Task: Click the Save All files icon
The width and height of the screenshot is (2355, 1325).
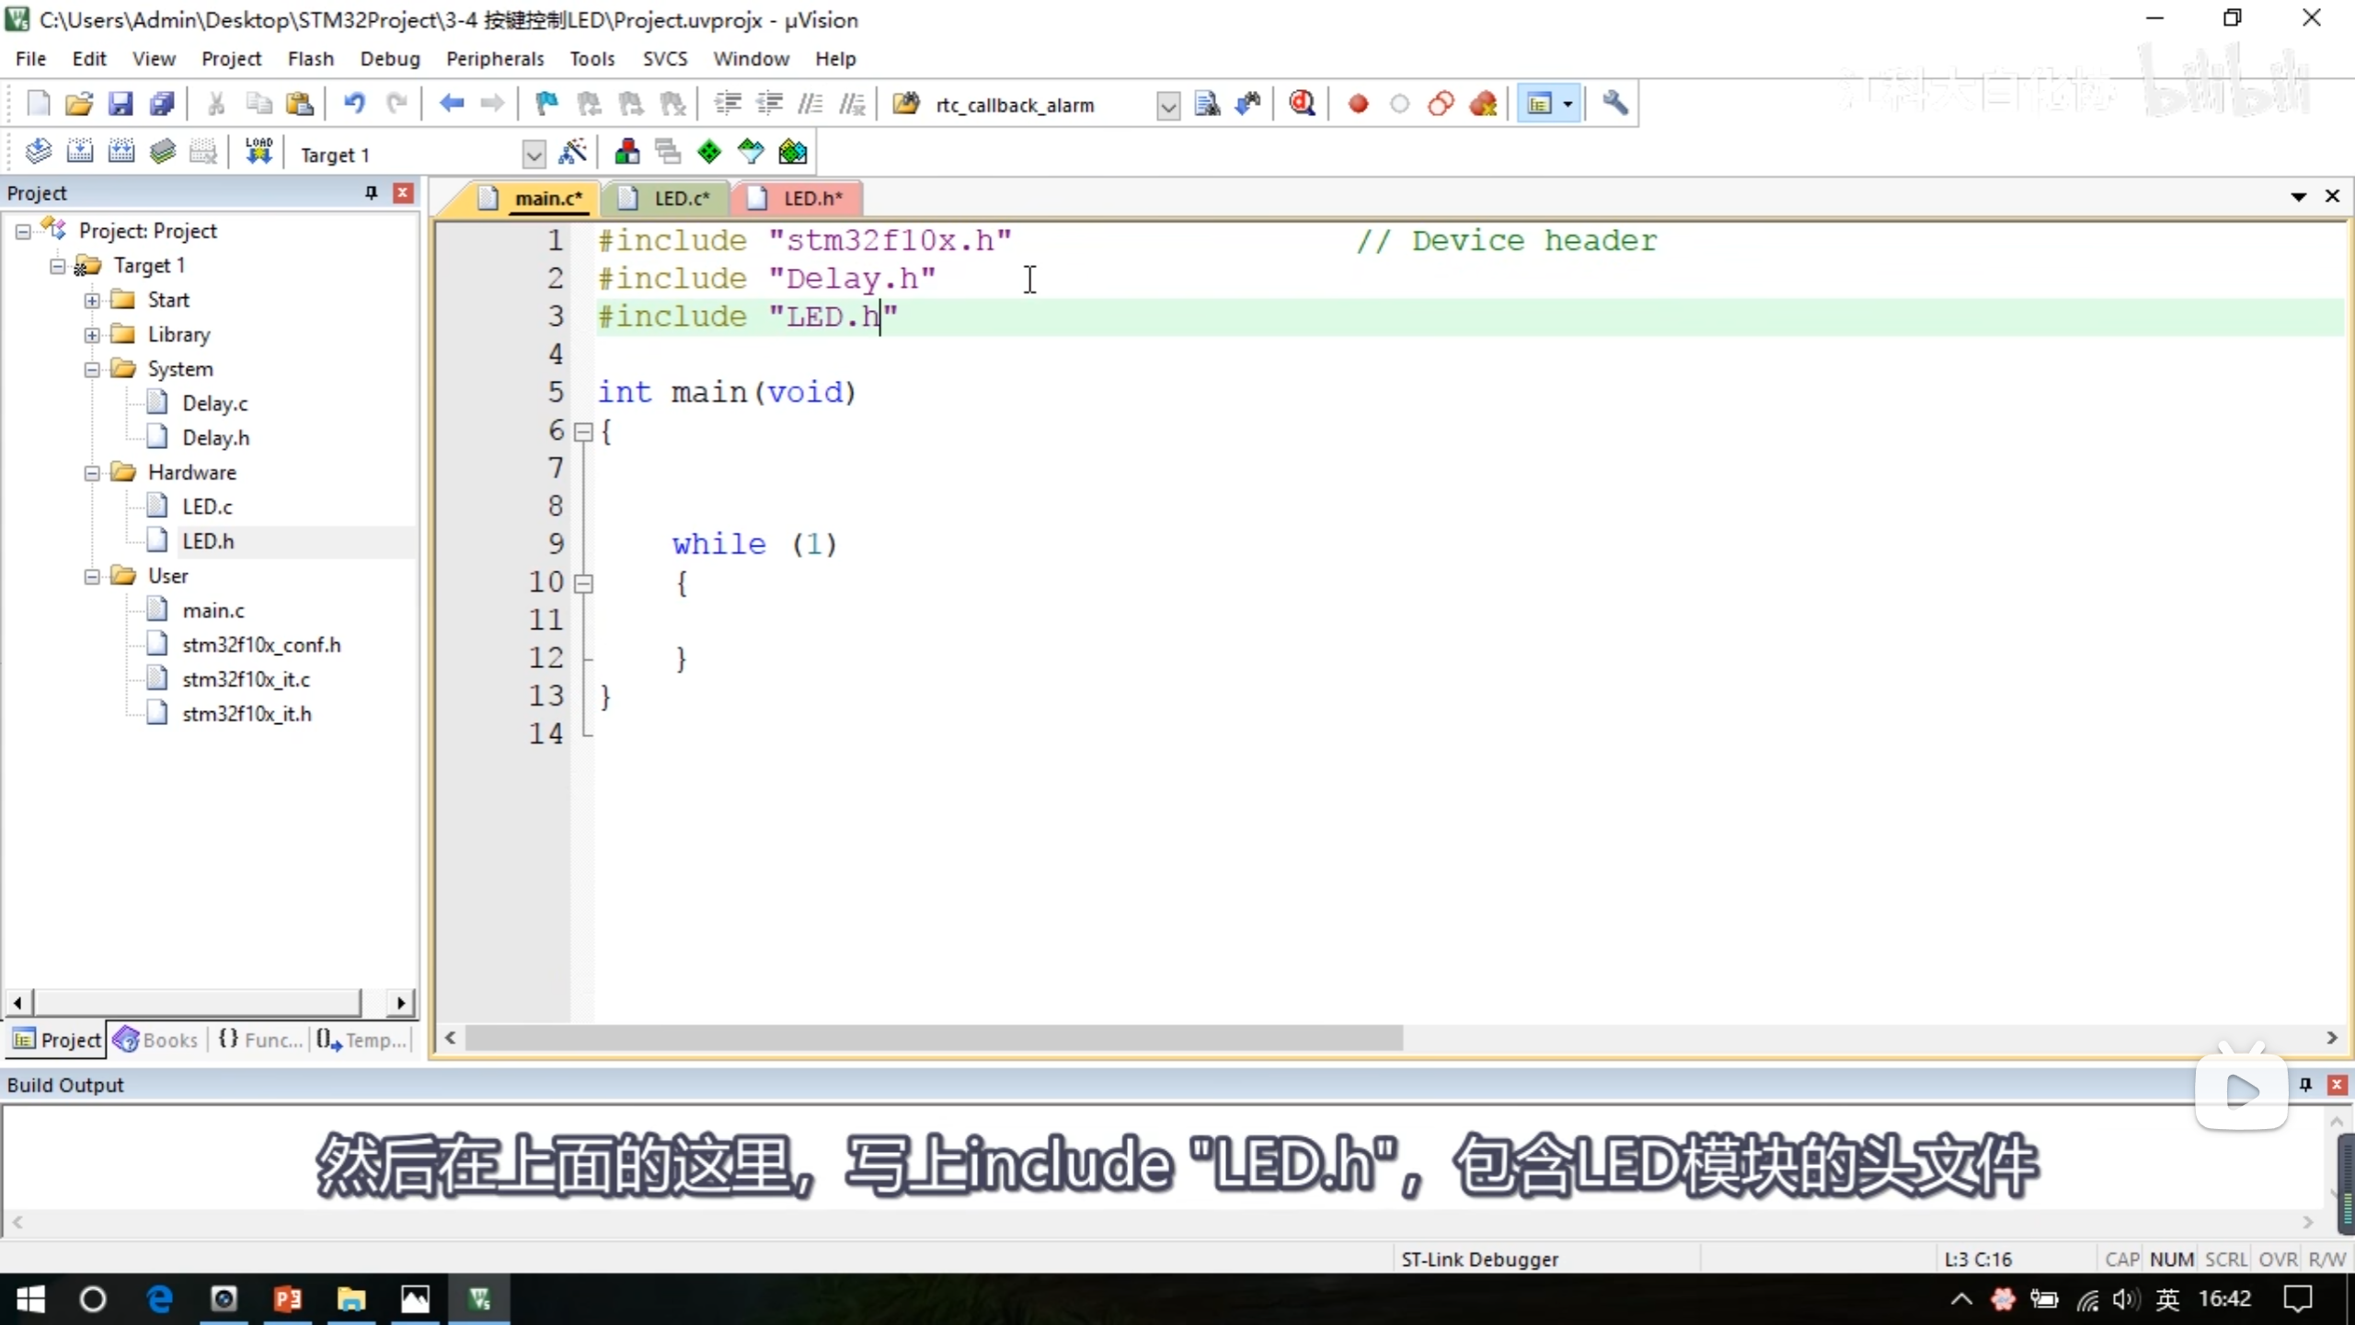Action: coord(162,104)
